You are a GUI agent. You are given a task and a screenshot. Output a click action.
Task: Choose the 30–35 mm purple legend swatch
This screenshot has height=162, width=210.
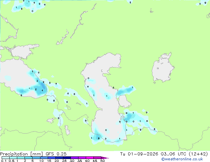click(x=75, y=158)
